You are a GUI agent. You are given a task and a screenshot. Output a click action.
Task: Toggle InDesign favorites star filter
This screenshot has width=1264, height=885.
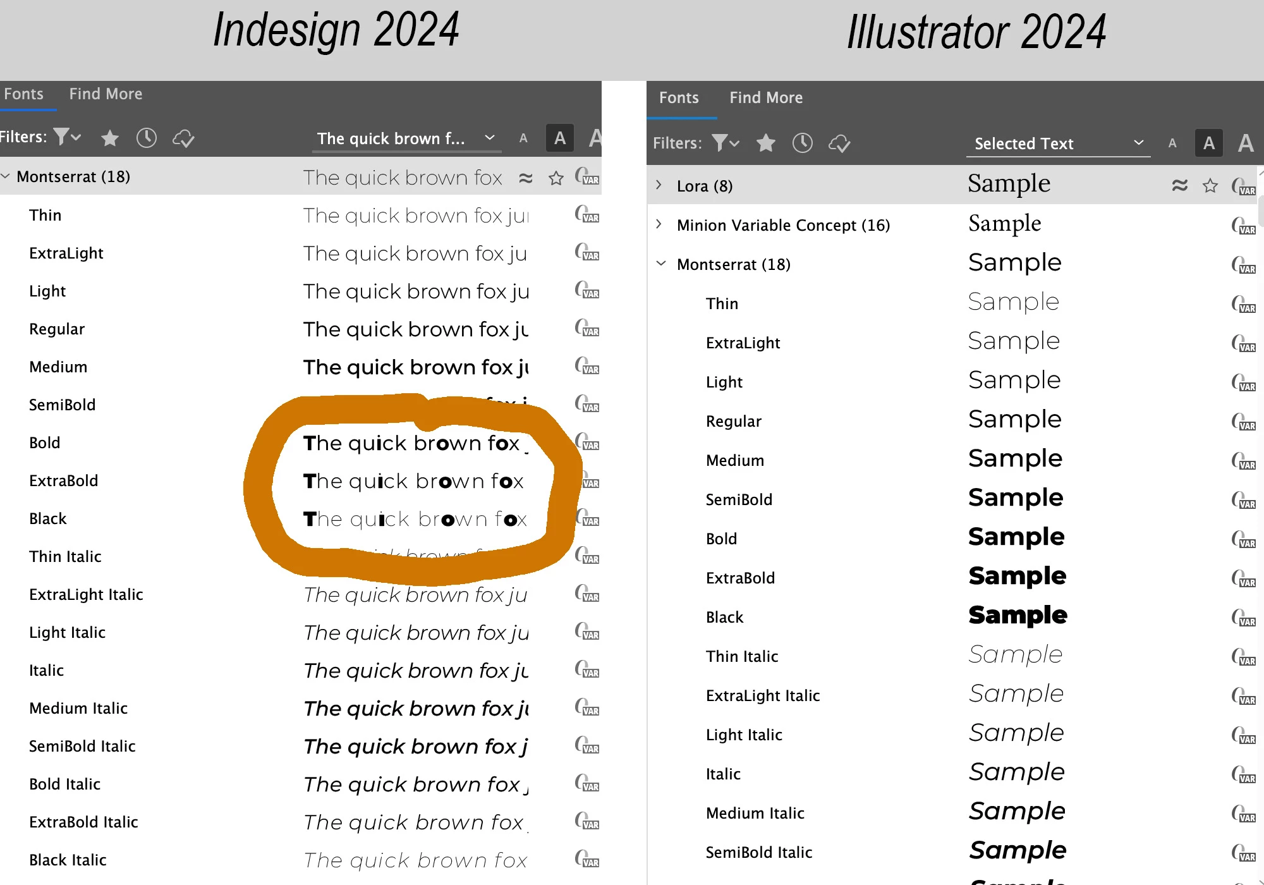click(110, 138)
